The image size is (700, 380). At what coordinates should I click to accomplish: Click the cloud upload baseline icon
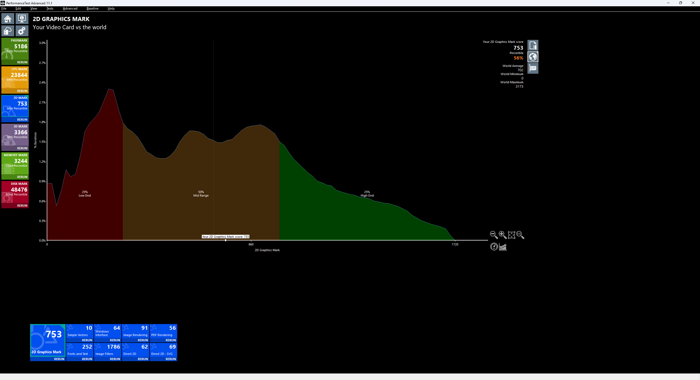click(x=8, y=31)
